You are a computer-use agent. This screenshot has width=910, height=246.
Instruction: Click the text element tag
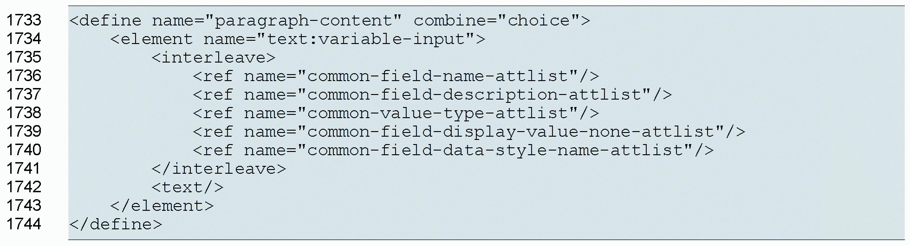[x=187, y=188]
